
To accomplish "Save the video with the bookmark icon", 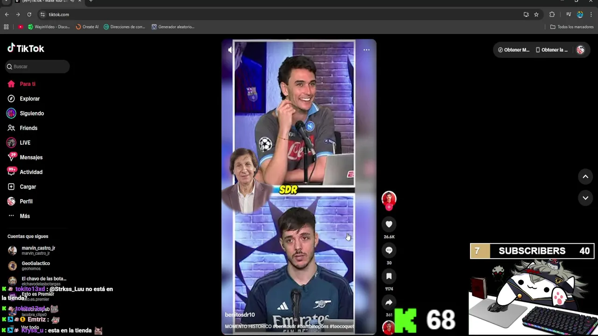I will pyautogui.click(x=389, y=276).
